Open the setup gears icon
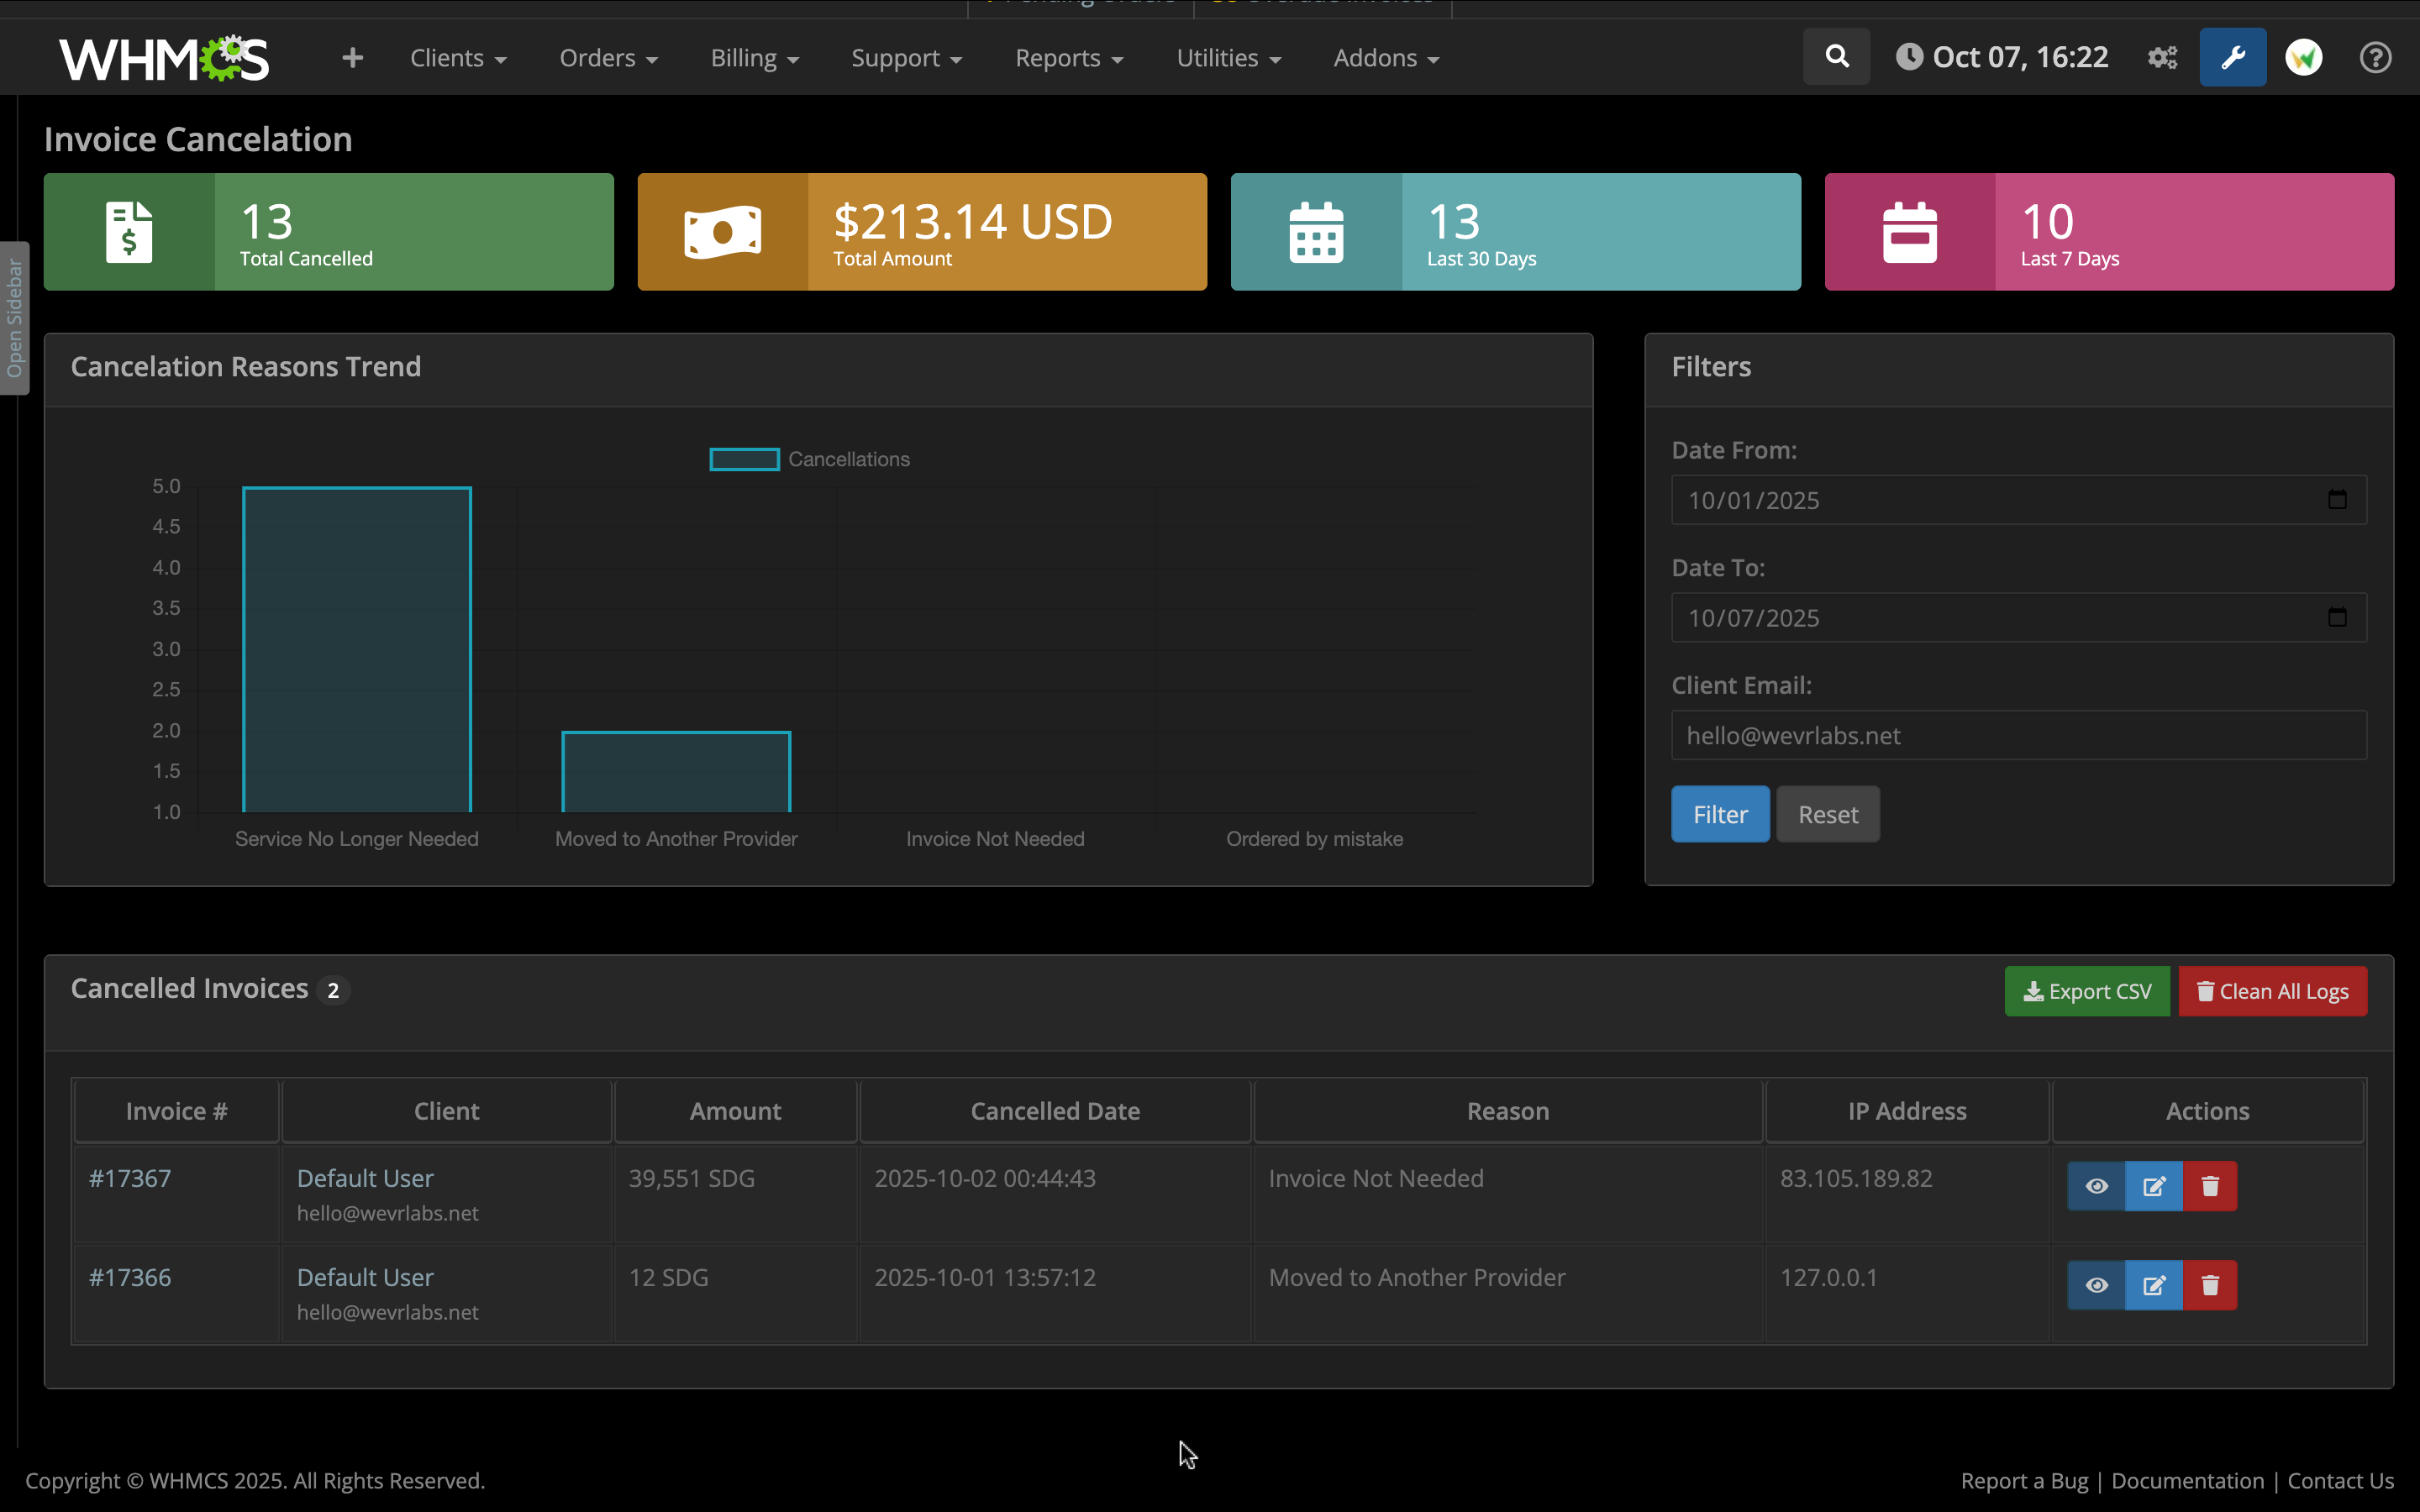Viewport: 2420px width, 1512px height. (2162, 58)
